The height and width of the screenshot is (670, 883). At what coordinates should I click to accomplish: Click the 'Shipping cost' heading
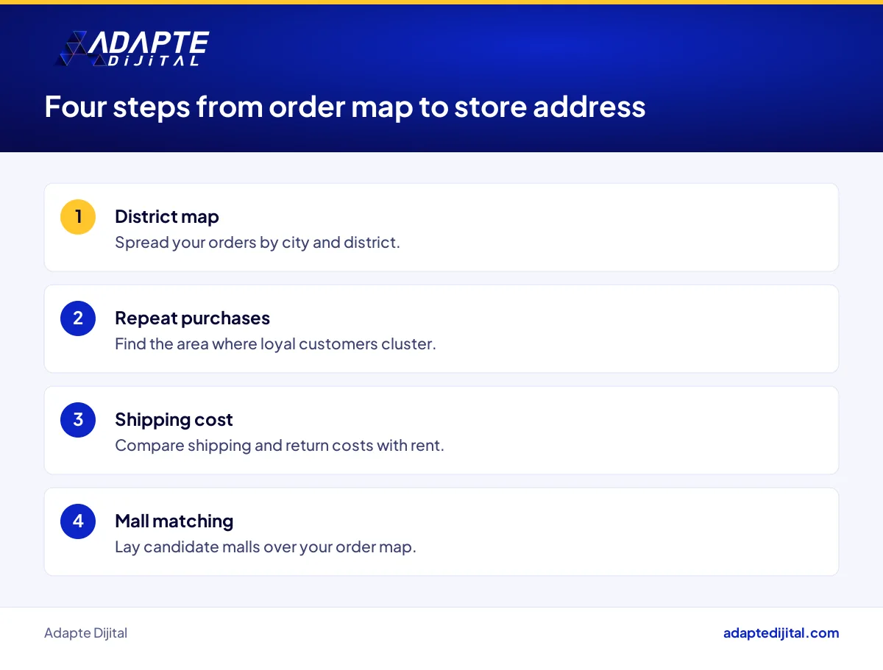pyautogui.click(x=174, y=420)
